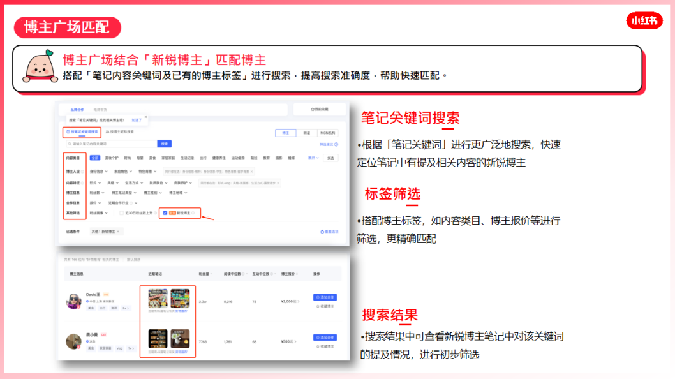Viewport: 675px width, 379px height.
Task: Remove the 其他：新锐博主 selected condition
Action: pyautogui.click(x=118, y=232)
